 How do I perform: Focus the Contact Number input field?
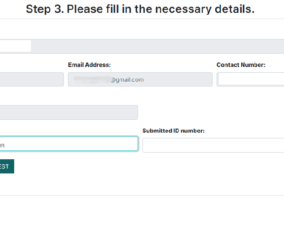click(x=251, y=79)
